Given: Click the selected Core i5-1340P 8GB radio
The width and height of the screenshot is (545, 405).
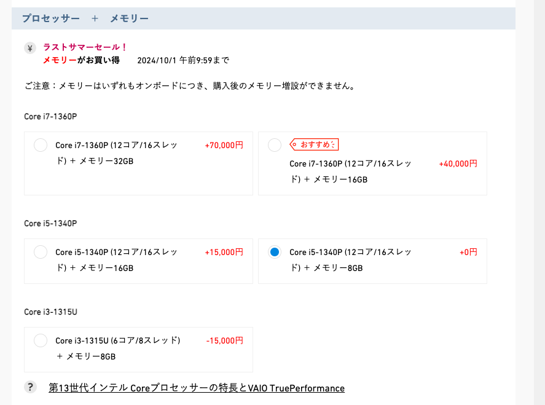Looking at the screenshot, I should coord(275,252).
